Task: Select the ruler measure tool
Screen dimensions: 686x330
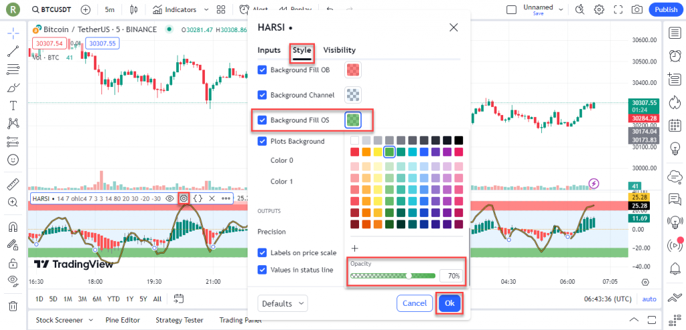Action: click(x=13, y=184)
